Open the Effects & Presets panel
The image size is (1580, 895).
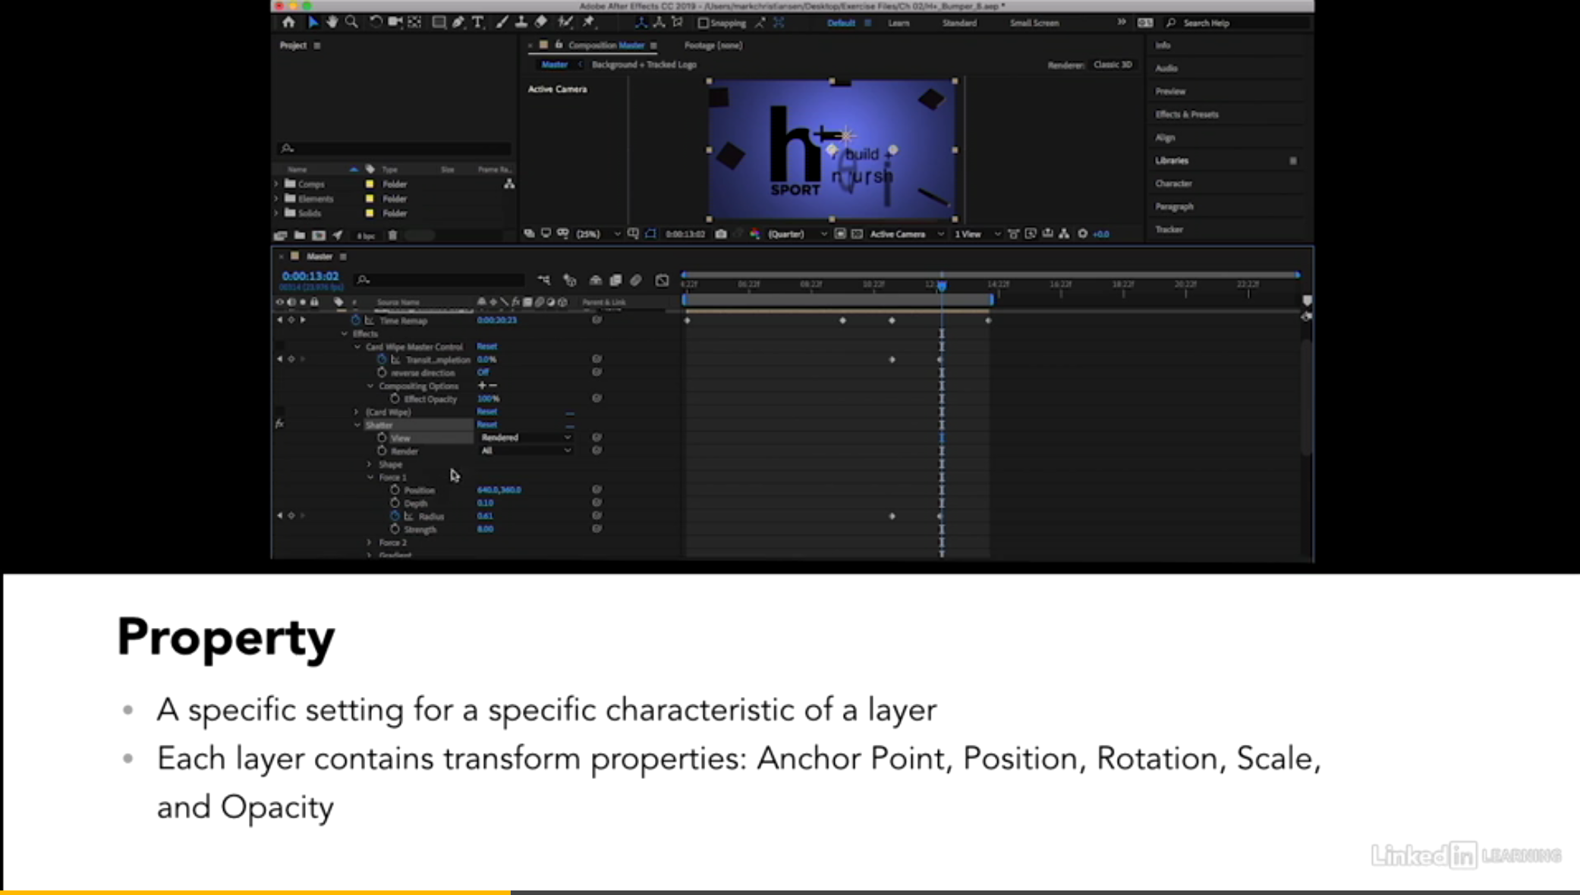click(x=1186, y=115)
